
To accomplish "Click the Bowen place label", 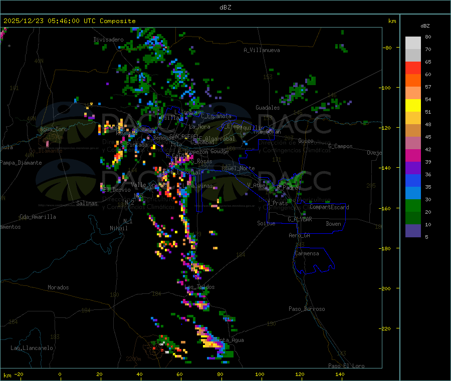I will (334, 224).
